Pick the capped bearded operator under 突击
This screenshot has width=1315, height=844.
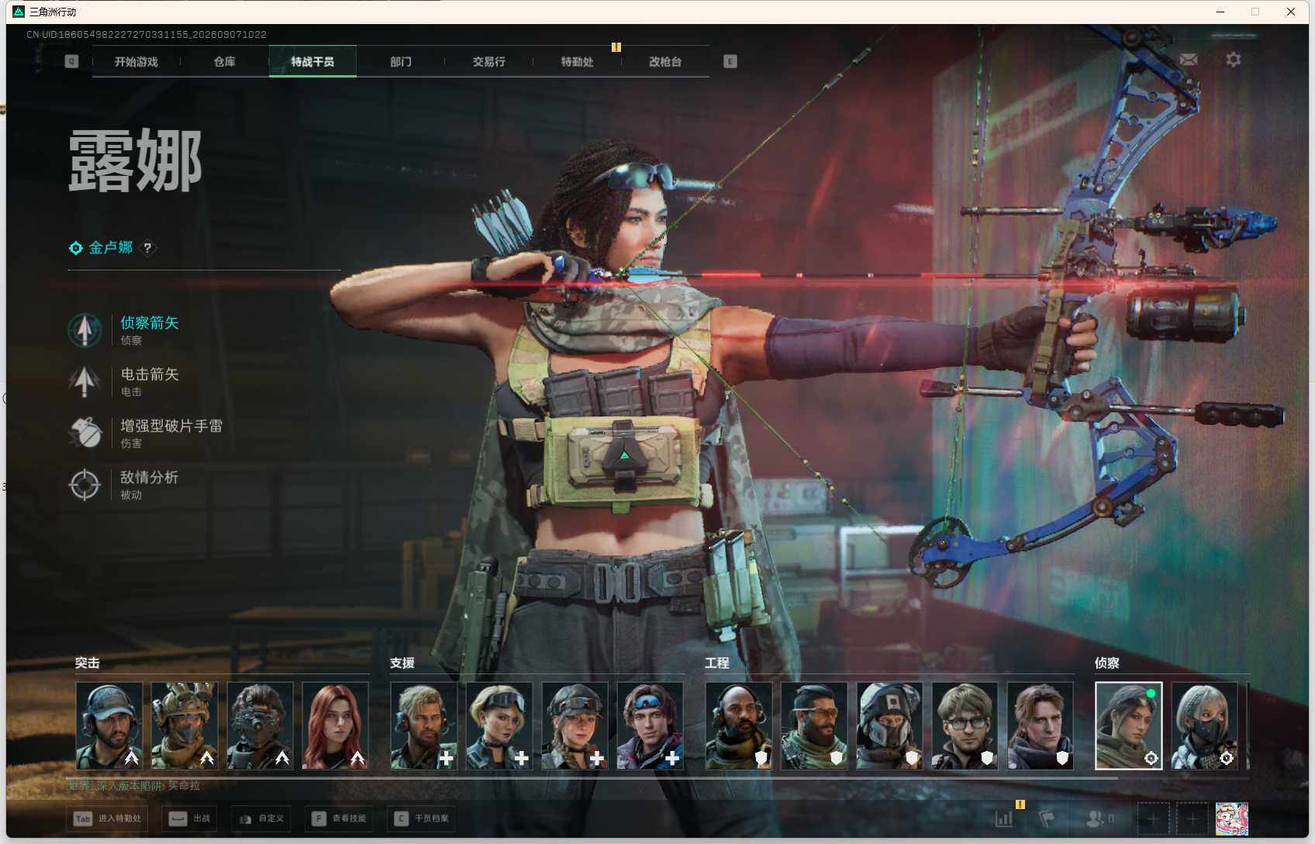click(109, 725)
